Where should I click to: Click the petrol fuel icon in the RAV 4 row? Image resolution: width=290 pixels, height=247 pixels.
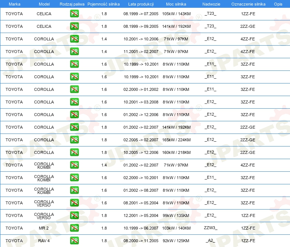[x=74, y=241]
